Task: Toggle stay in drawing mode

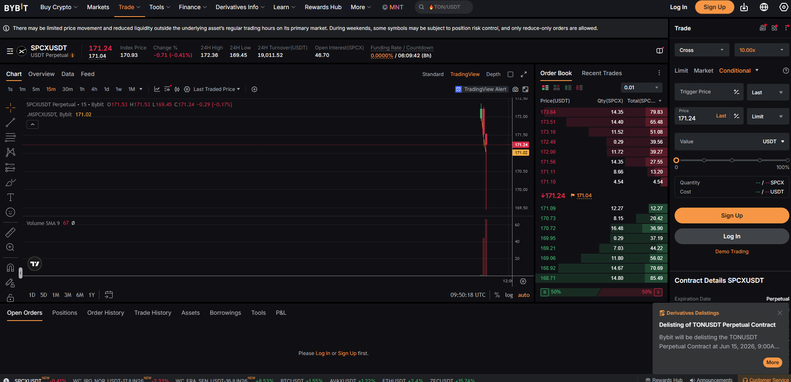Action: (x=10, y=283)
